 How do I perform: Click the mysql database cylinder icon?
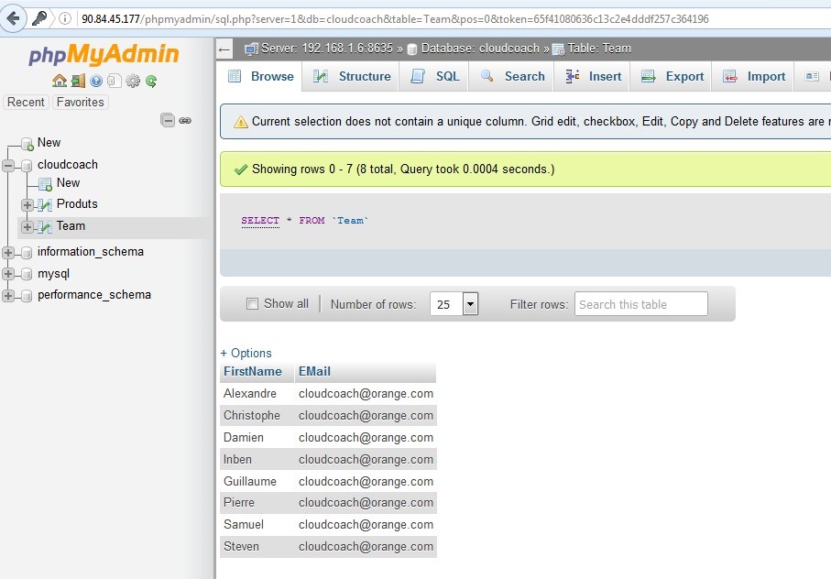(x=27, y=275)
